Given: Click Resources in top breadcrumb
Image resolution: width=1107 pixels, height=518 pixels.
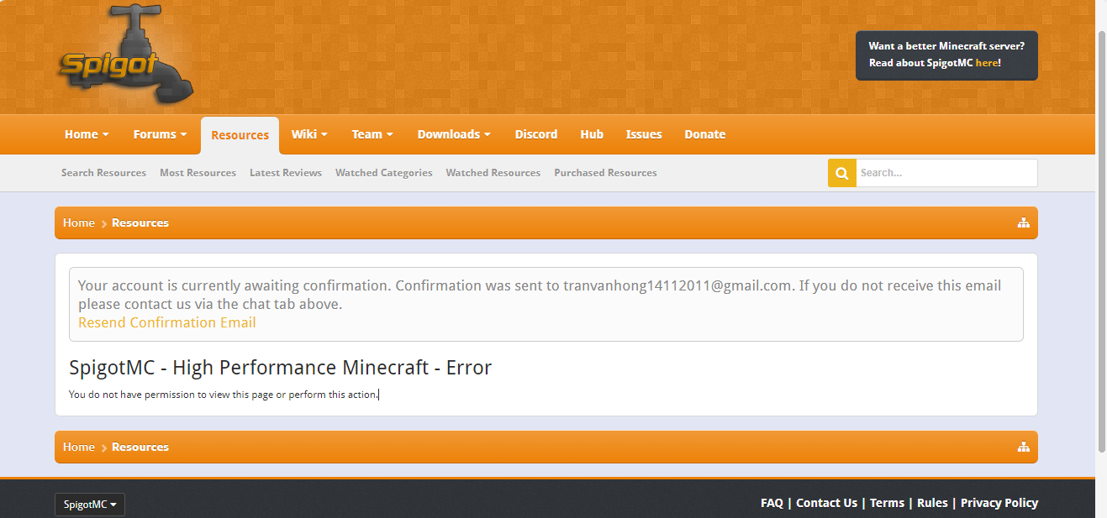Looking at the screenshot, I should 140,222.
